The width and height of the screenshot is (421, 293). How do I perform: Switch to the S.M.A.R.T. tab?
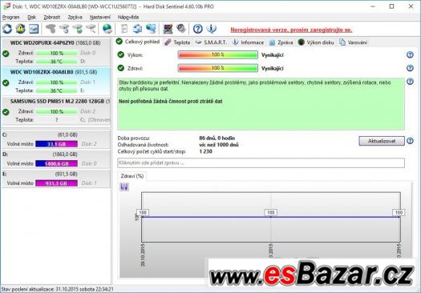pos(211,42)
